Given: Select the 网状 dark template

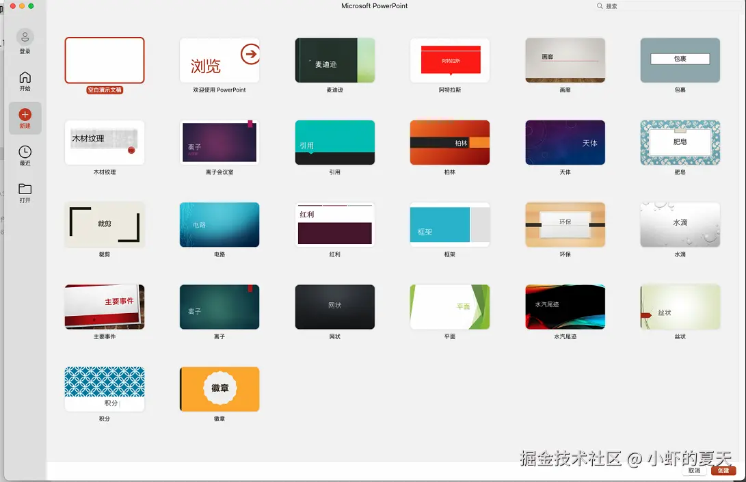Looking at the screenshot, I should [335, 307].
